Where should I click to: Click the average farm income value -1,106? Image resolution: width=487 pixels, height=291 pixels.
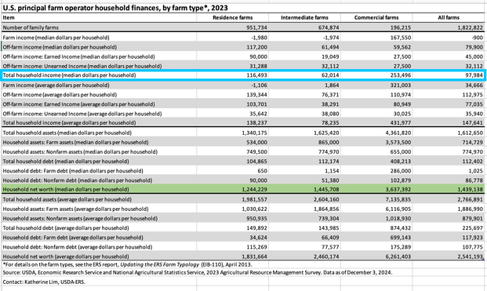(x=259, y=85)
